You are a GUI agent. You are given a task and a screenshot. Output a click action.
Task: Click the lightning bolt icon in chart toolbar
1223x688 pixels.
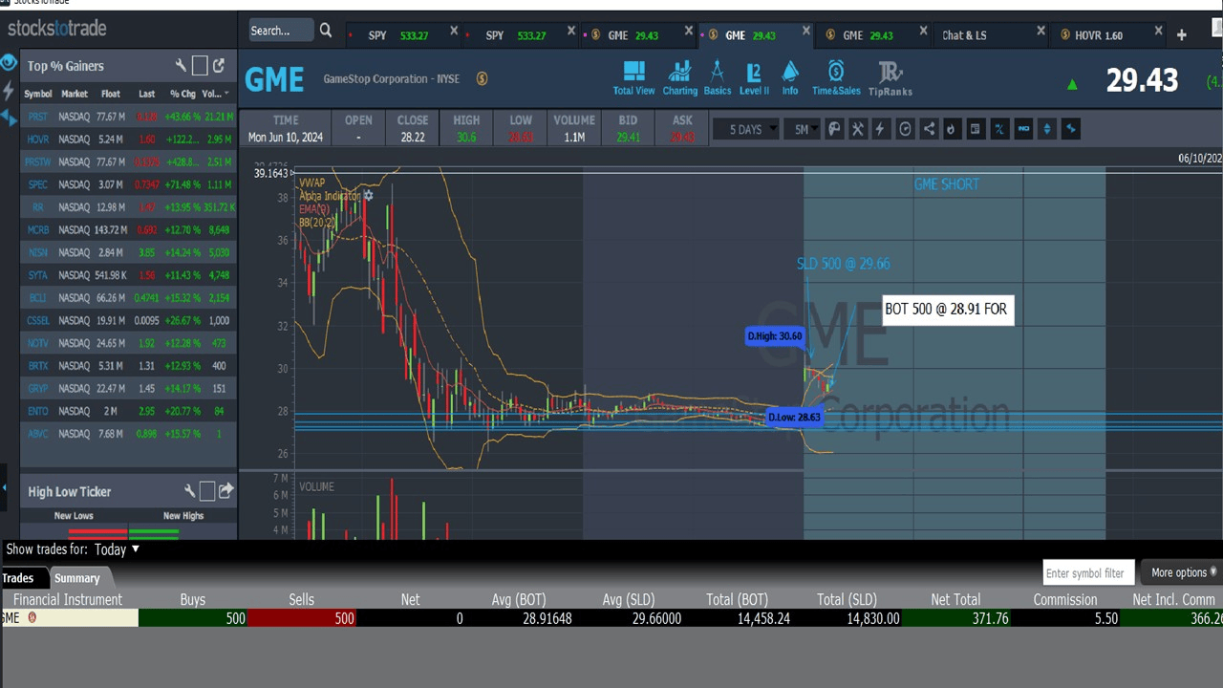click(x=880, y=129)
